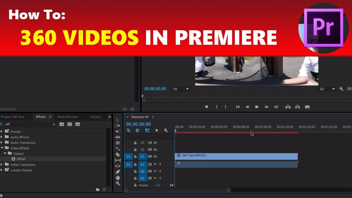Image resolution: width=352 pixels, height=198 pixels.
Task: Click Export Frame camera icon
Action: (x=307, y=107)
